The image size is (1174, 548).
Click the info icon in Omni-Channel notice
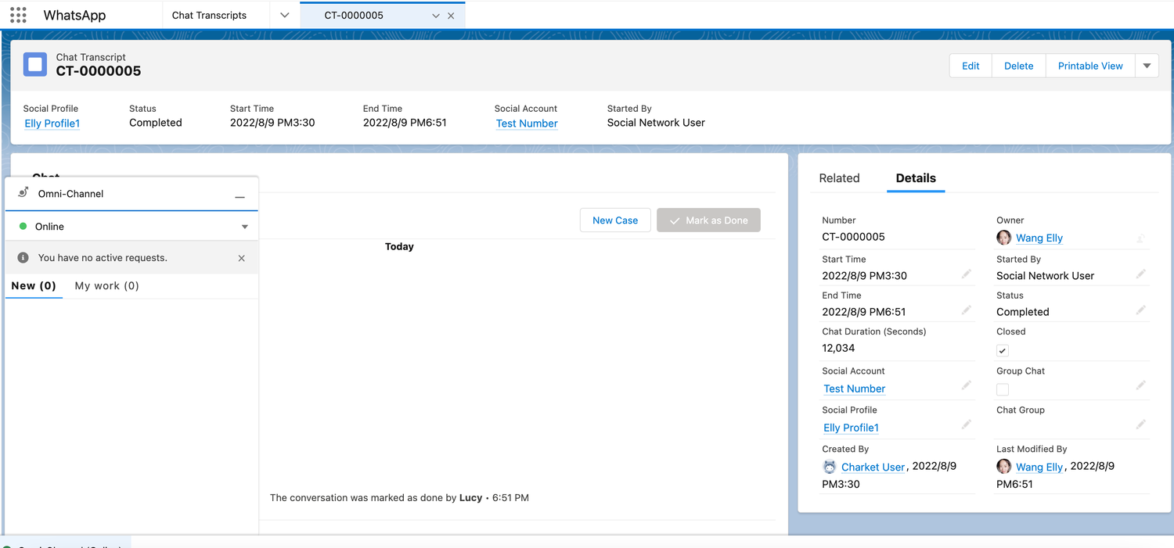click(23, 257)
